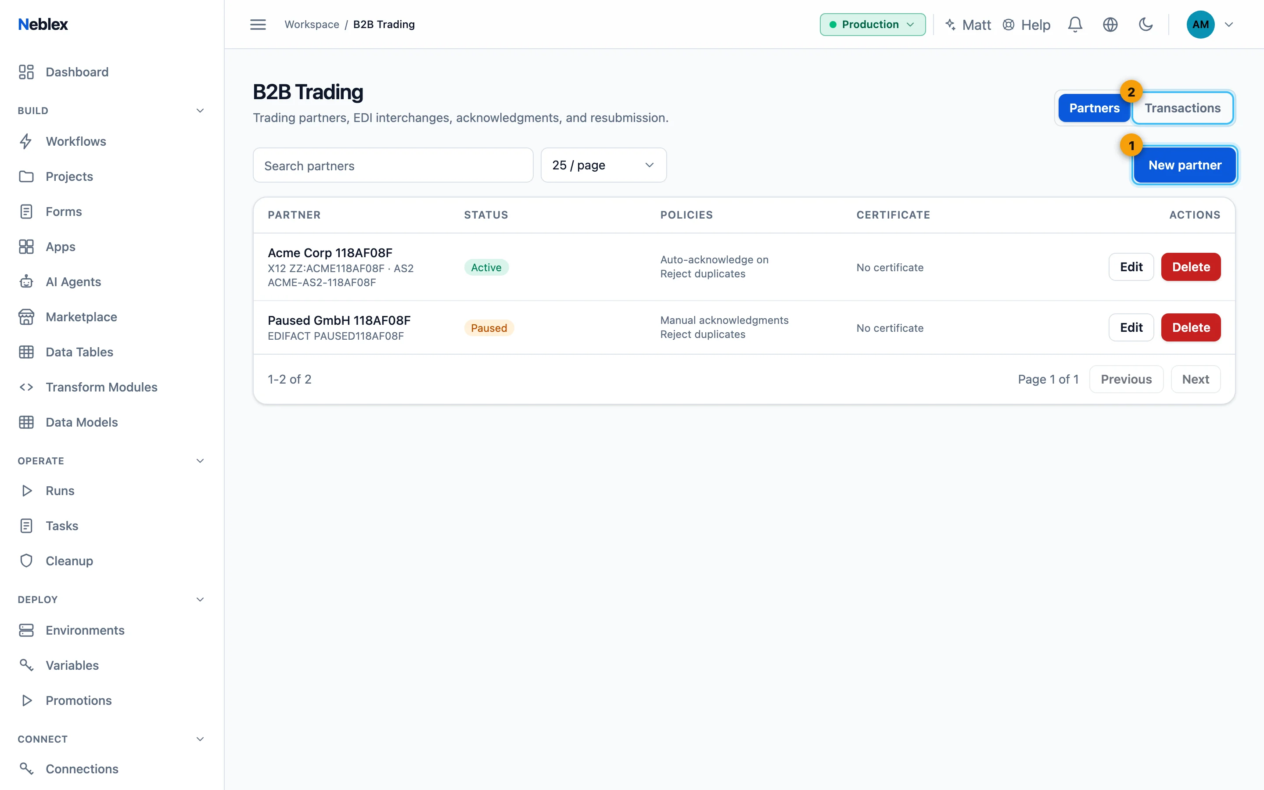Click the Next pagination button

click(1196, 379)
